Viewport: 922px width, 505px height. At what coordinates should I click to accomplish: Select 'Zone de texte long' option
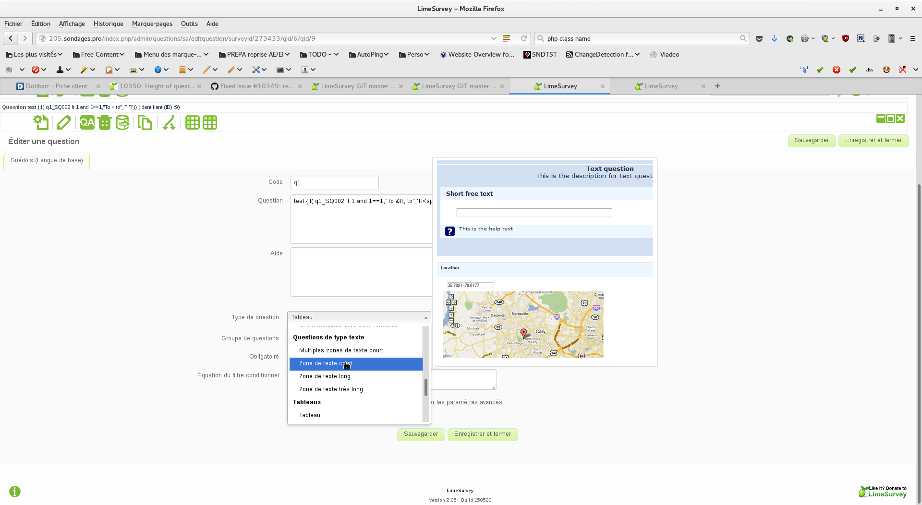325,376
